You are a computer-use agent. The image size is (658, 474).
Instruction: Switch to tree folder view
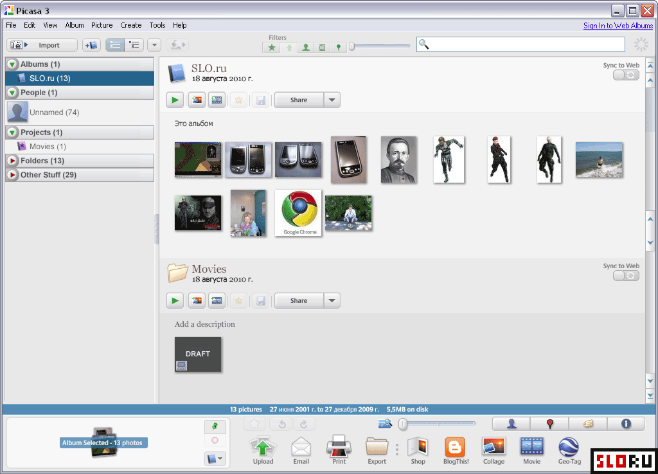click(134, 45)
